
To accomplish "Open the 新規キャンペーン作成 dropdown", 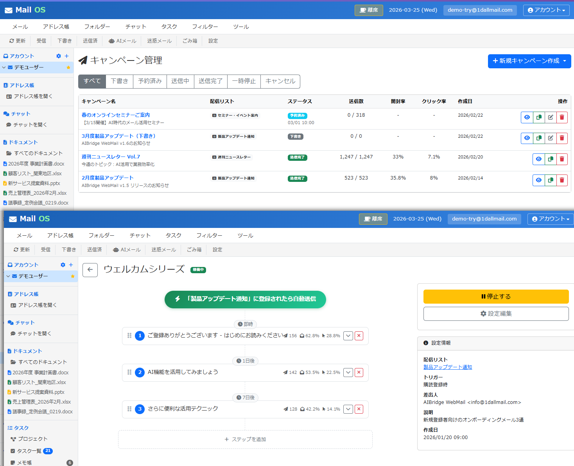I will pyautogui.click(x=529, y=61).
